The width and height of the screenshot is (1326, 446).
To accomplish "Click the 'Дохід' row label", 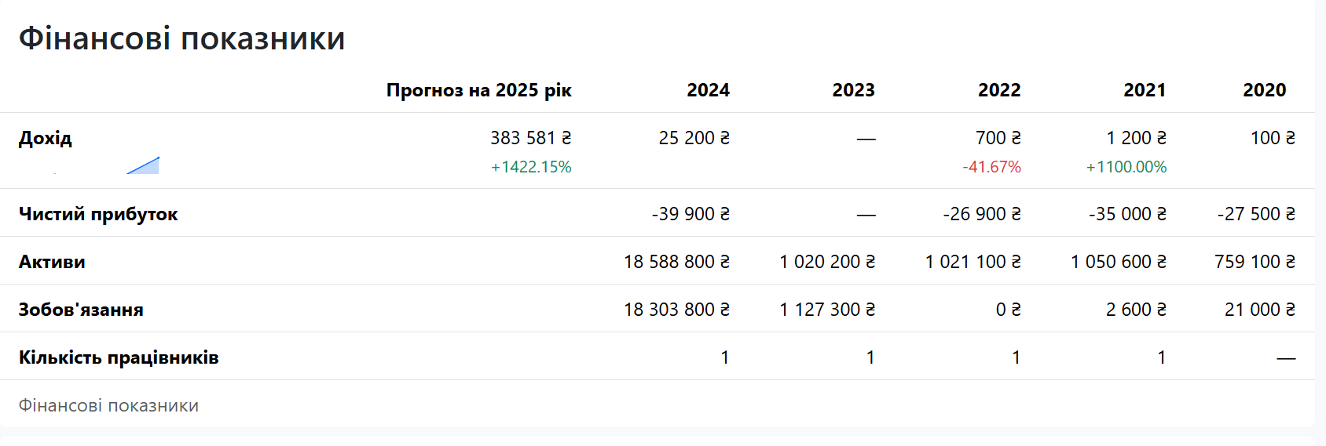I will click(x=46, y=138).
